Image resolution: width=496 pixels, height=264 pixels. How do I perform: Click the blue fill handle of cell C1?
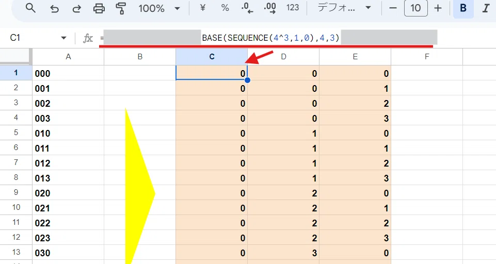pos(247,80)
